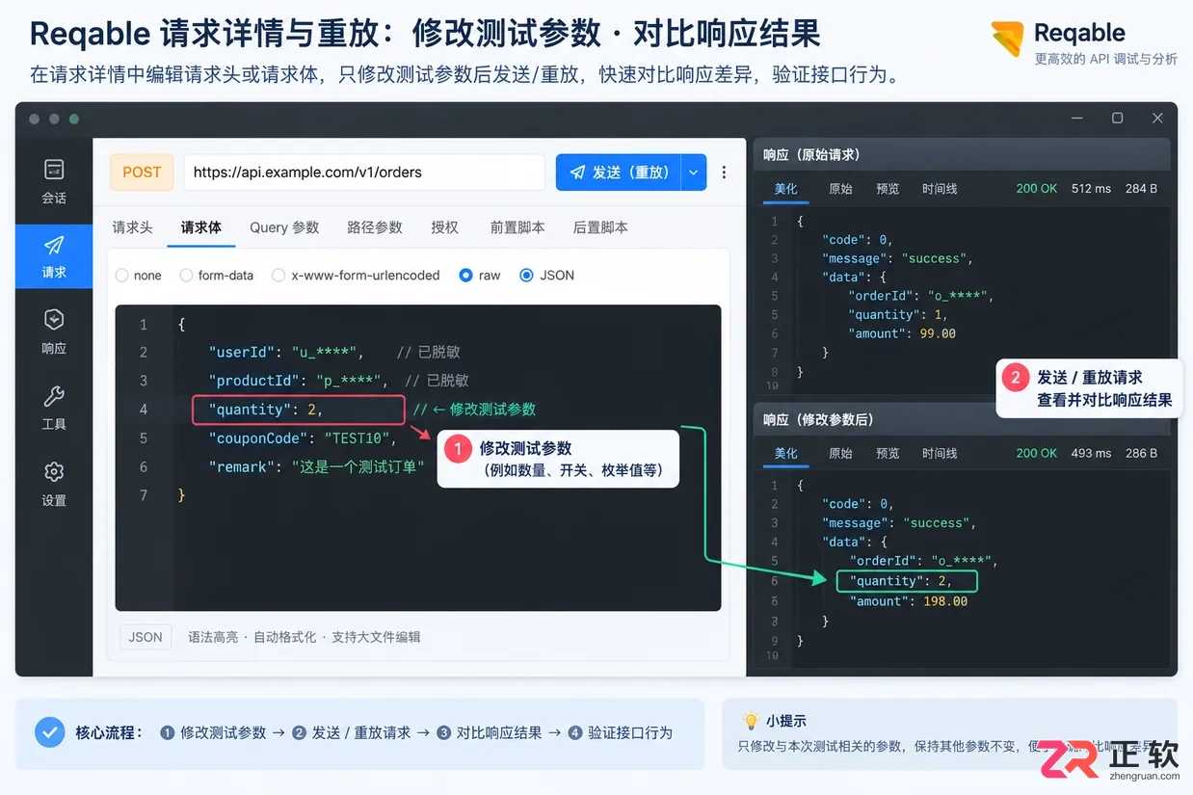Select 原始 tab in modified response panel
This screenshot has height=795, width=1193.
coord(840,453)
